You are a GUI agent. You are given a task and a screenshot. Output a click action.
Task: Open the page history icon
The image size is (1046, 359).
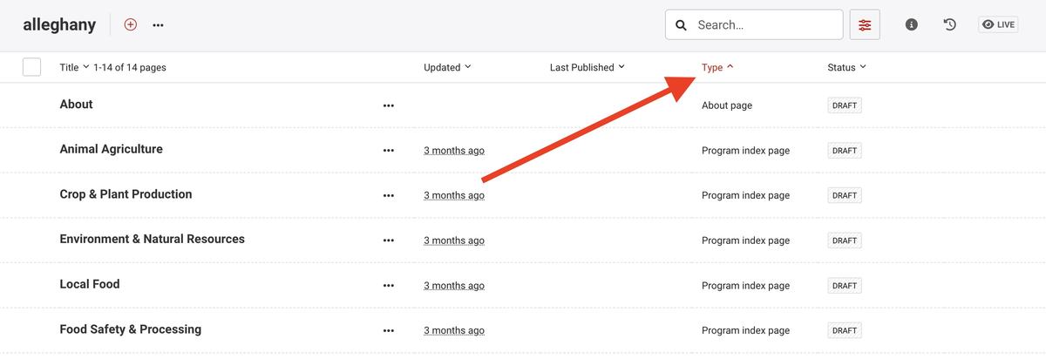click(950, 25)
